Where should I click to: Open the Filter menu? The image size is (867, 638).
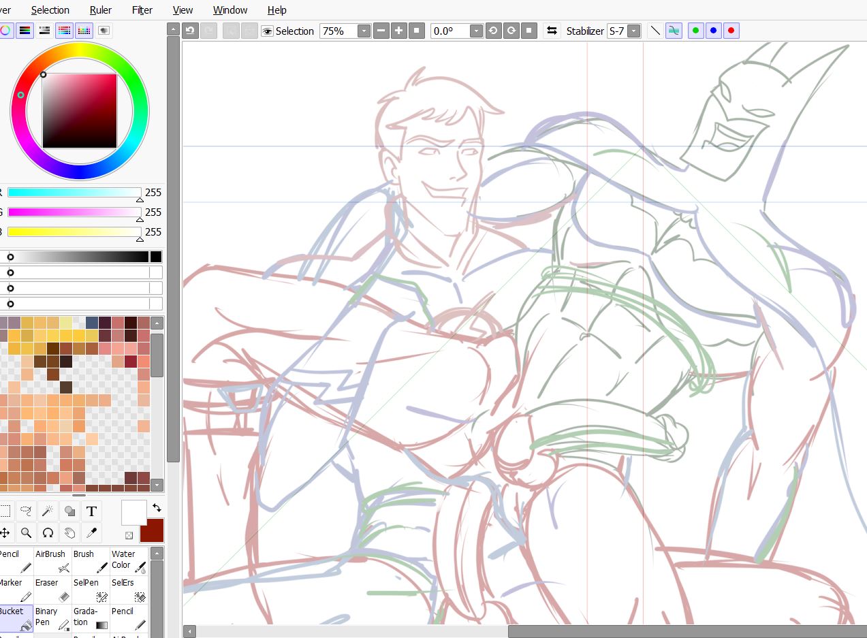[142, 10]
